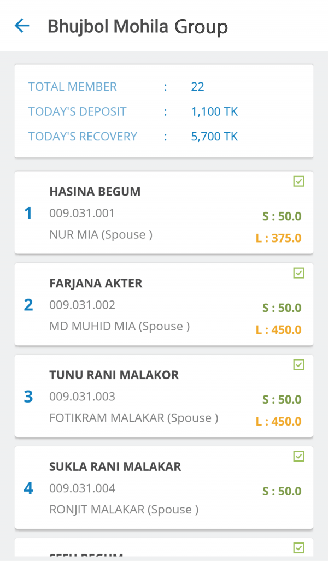Toggle checkbox on Farjana Akter card
The width and height of the screenshot is (328, 561).
tap(298, 273)
